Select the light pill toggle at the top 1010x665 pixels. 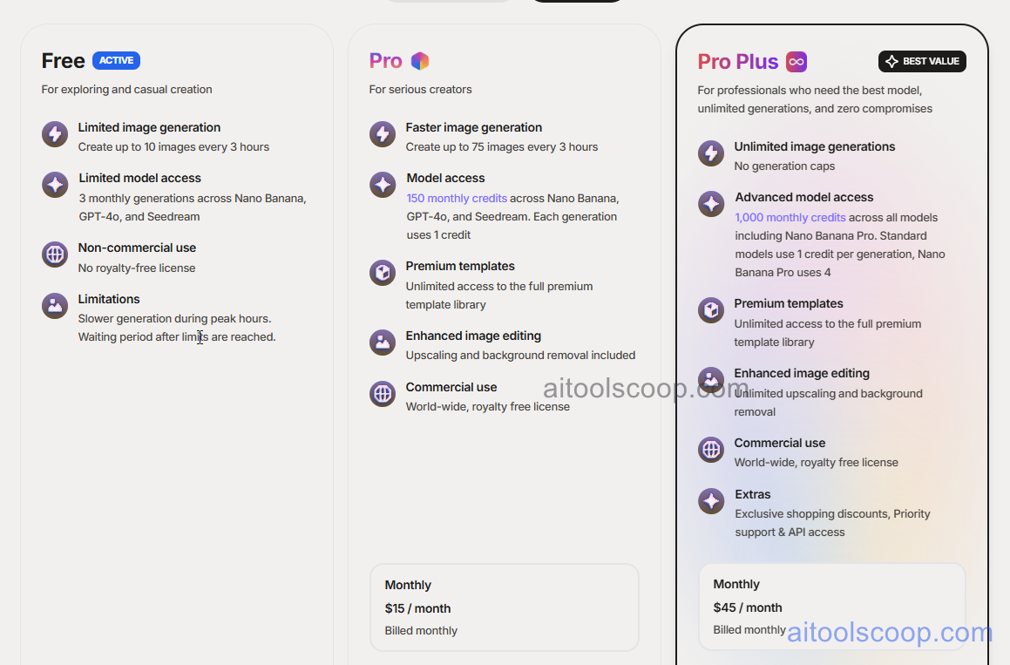pos(447,2)
